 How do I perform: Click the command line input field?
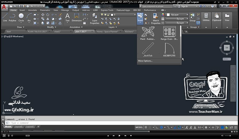tap(121, 123)
